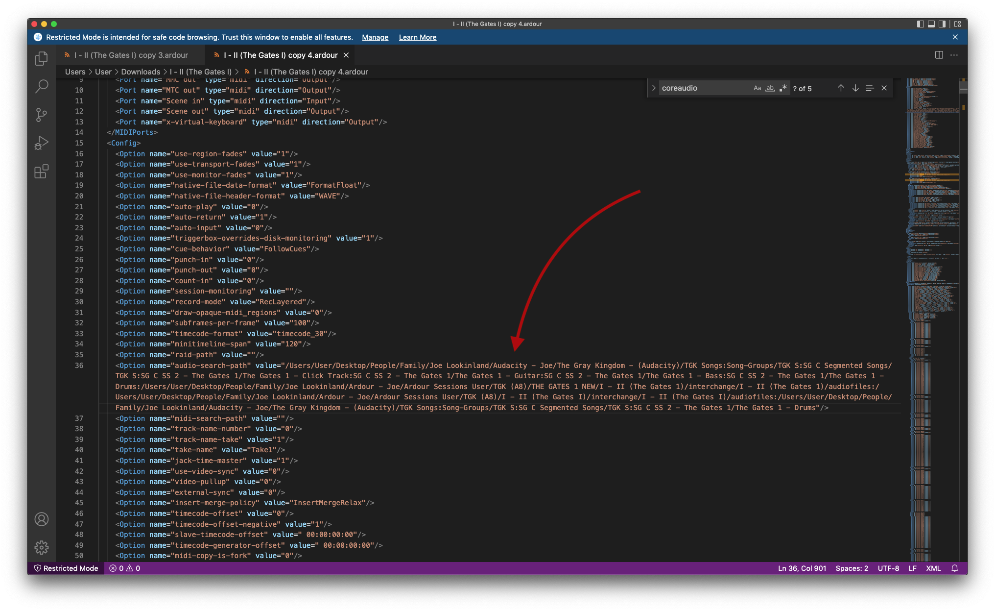The width and height of the screenshot is (995, 611).
Task: Open the Extensions view
Action: pyautogui.click(x=42, y=171)
